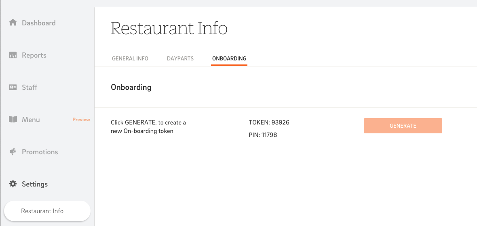Open the Reports sidebar item
Screen dimensions: 477x226
[34, 55]
